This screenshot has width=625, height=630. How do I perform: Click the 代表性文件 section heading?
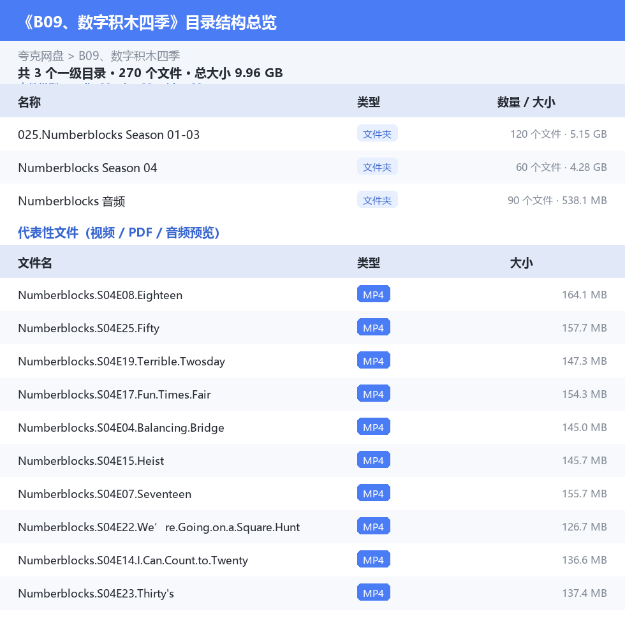[119, 233]
